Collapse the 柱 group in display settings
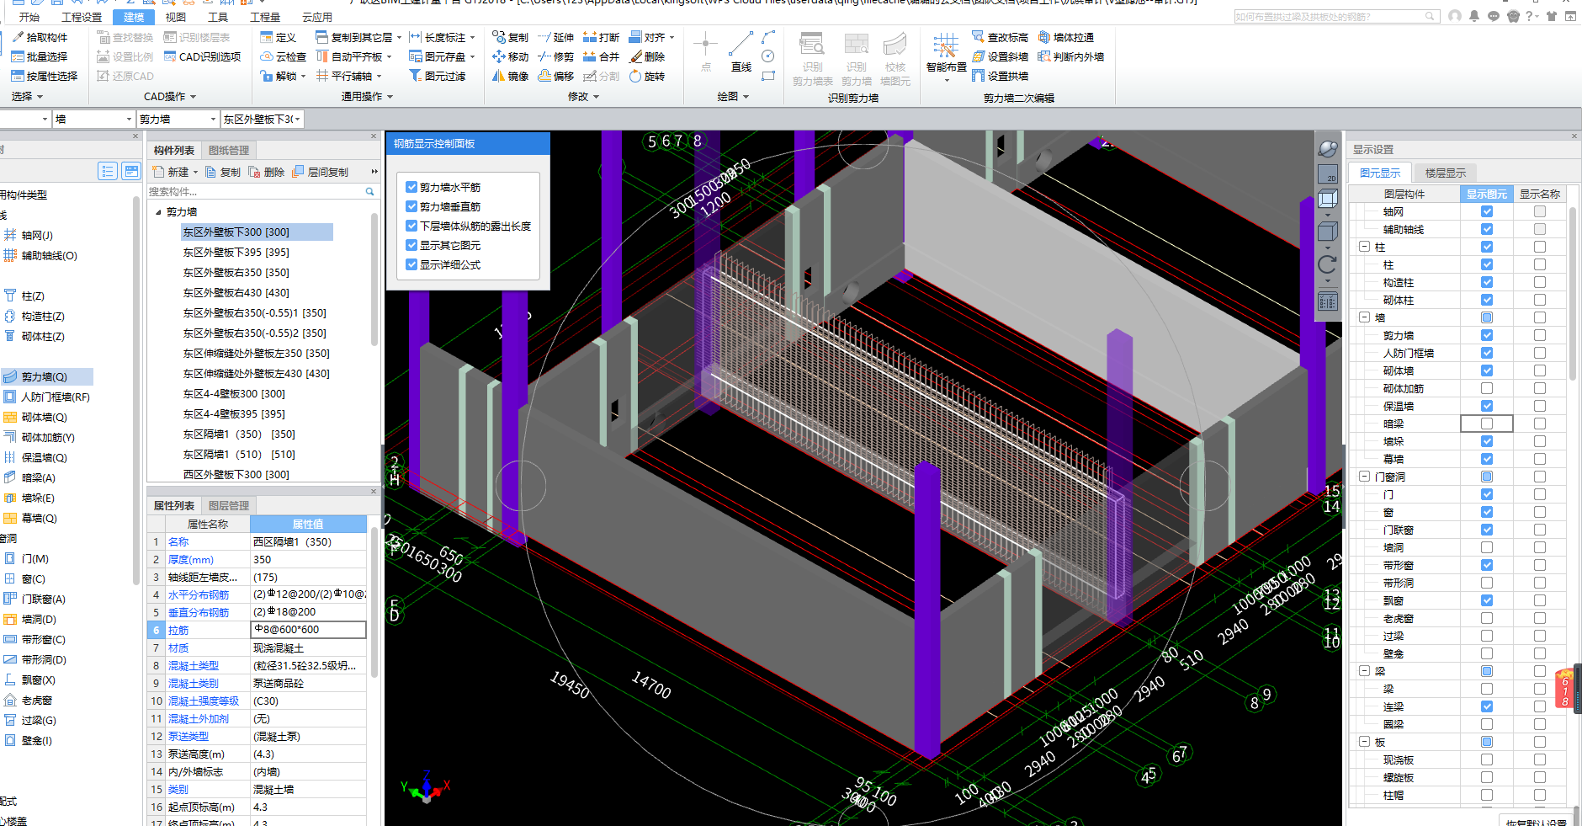The height and width of the screenshot is (826, 1582). point(1364,247)
